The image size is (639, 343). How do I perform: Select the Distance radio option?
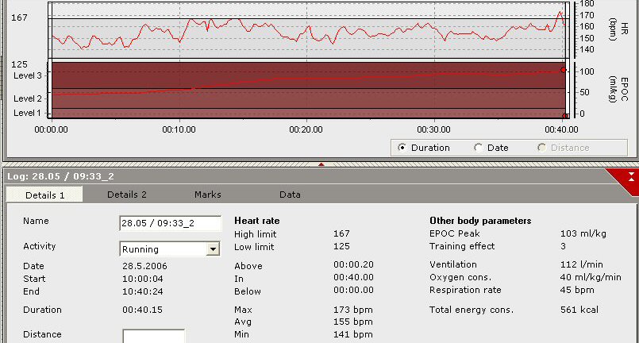tap(542, 147)
